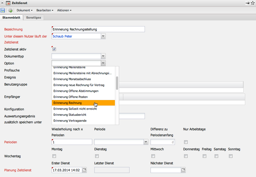Open calendar picker for Erster Dienst

[84, 170]
